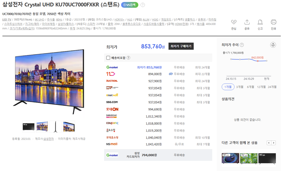The width and height of the screenshot is (285, 171).
Task: Click the 842,000원 point on price chart
Action: point(258,61)
